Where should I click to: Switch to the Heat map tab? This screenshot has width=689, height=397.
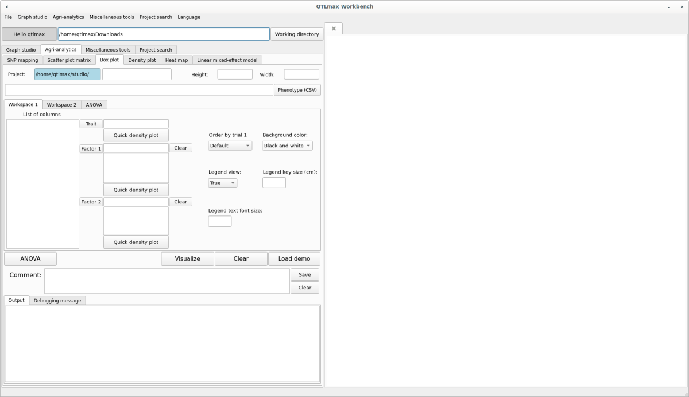tap(176, 60)
